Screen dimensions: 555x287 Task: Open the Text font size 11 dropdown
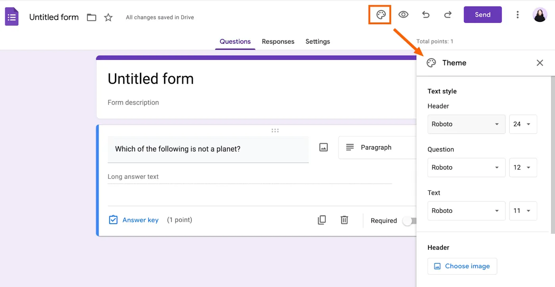(x=523, y=211)
